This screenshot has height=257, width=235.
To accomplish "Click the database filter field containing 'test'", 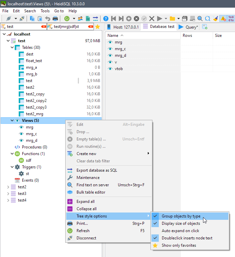I will pos(23,27).
